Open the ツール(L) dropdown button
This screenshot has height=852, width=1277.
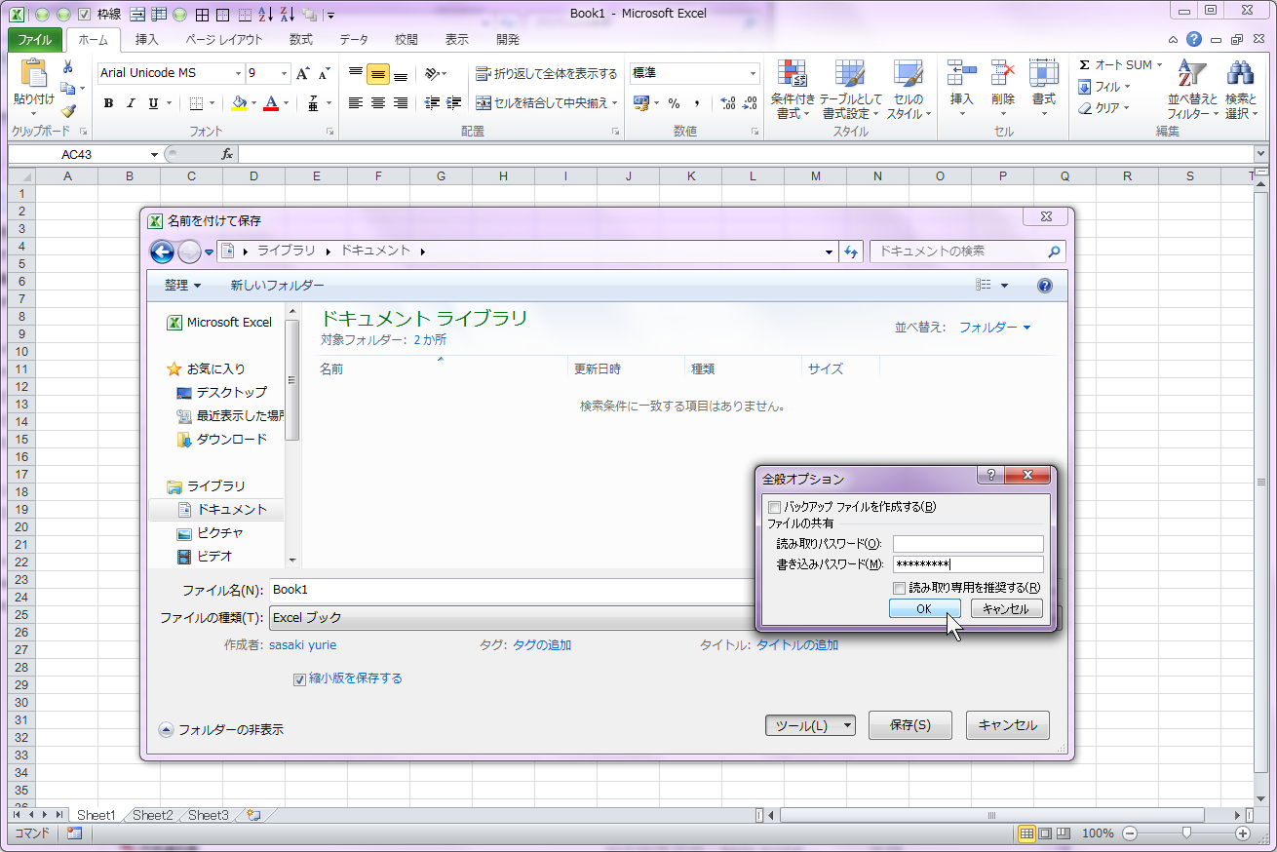click(x=810, y=725)
